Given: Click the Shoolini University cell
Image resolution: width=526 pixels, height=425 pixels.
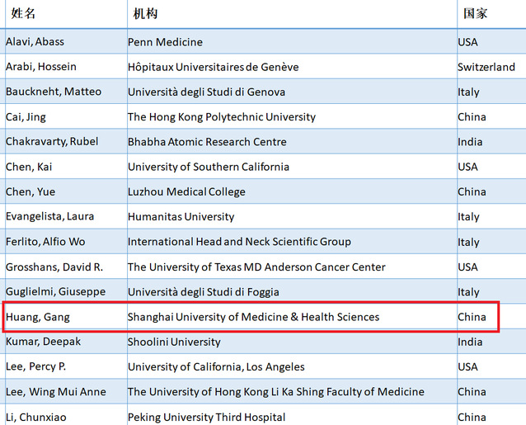Looking at the screenshot, I should 174,342.
